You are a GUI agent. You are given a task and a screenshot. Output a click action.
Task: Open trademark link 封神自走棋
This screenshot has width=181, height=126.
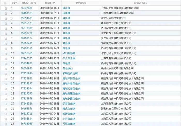coord(69,114)
